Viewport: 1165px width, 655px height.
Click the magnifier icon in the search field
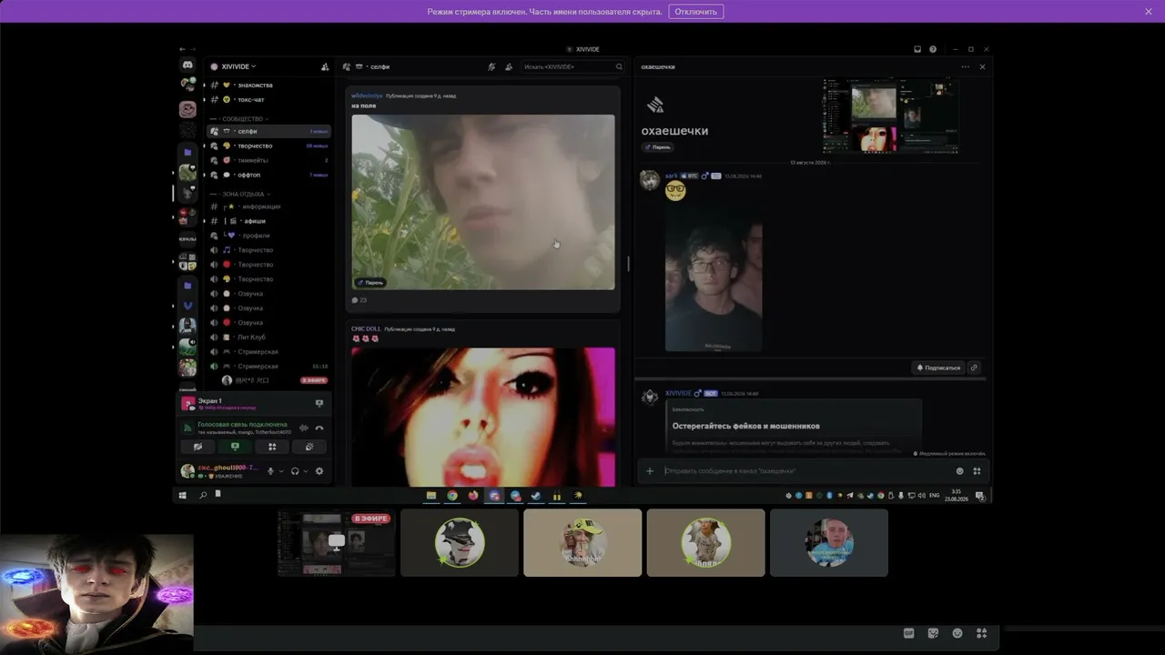point(619,66)
